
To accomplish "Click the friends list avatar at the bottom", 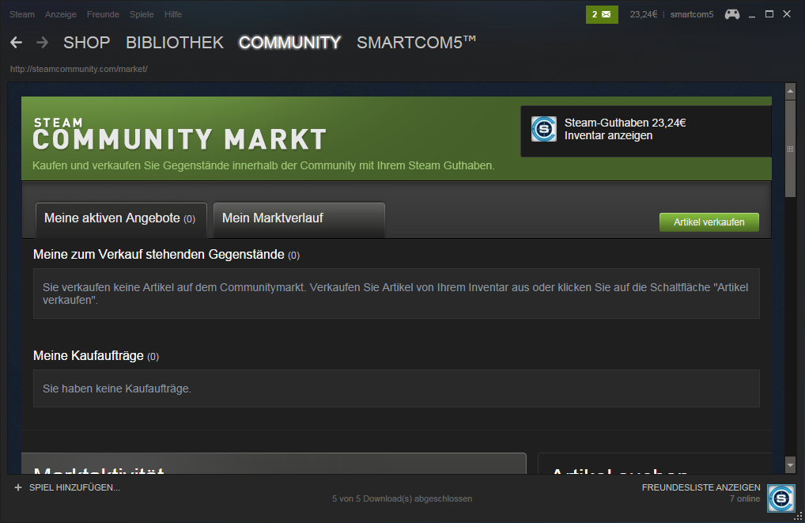I will [780, 498].
